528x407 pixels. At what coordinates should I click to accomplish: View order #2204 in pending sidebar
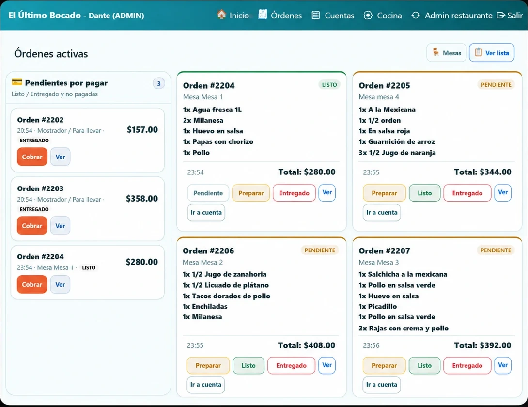click(60, 284)
